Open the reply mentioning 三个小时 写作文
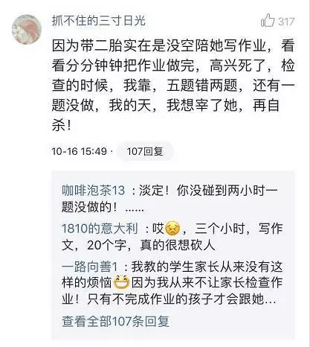This screenshot has width=310, height=347. pos(172,237)
